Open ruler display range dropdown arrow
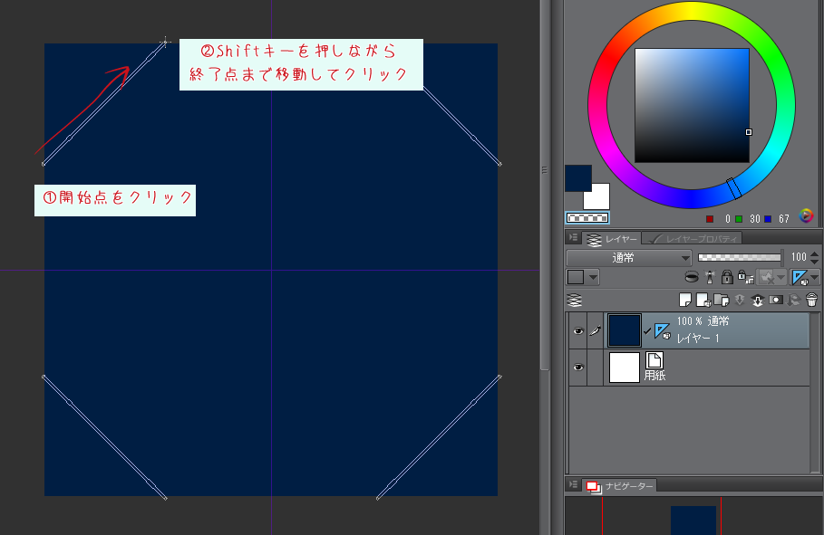 [815, 277]
